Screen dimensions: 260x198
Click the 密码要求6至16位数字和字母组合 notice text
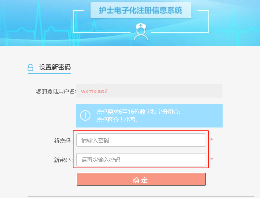pos(138,112)
